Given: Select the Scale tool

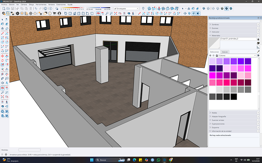Looking at the screenshot, I should coord(2,65).
